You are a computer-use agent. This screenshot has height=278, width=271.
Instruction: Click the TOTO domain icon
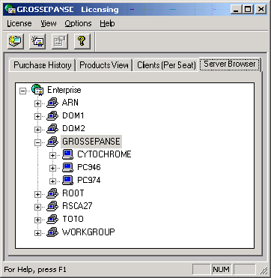click(52, 220)
